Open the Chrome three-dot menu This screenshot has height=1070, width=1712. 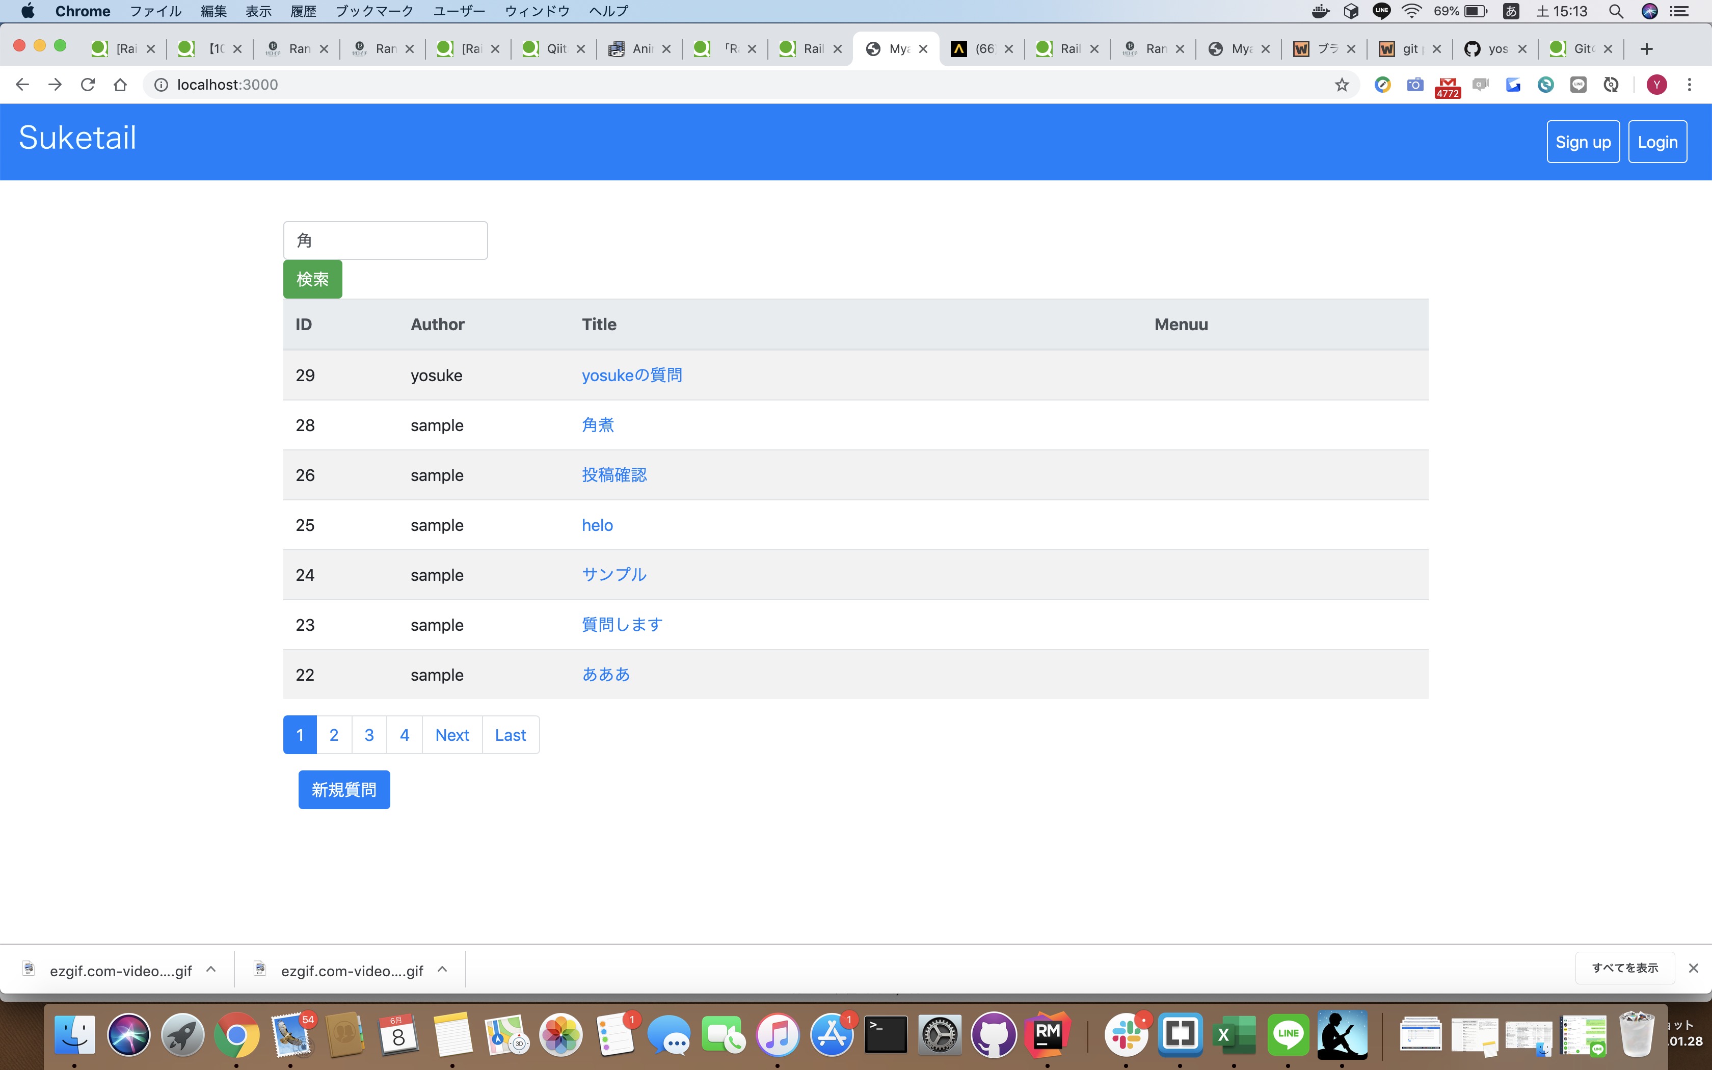tap(1690, 85)
